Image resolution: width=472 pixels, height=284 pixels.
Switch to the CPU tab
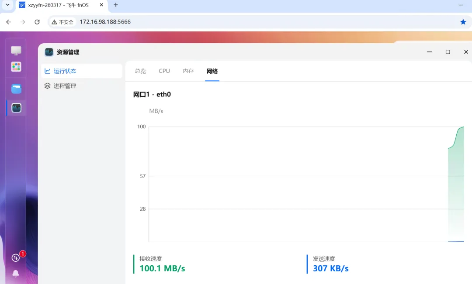(x=164, y=71)
